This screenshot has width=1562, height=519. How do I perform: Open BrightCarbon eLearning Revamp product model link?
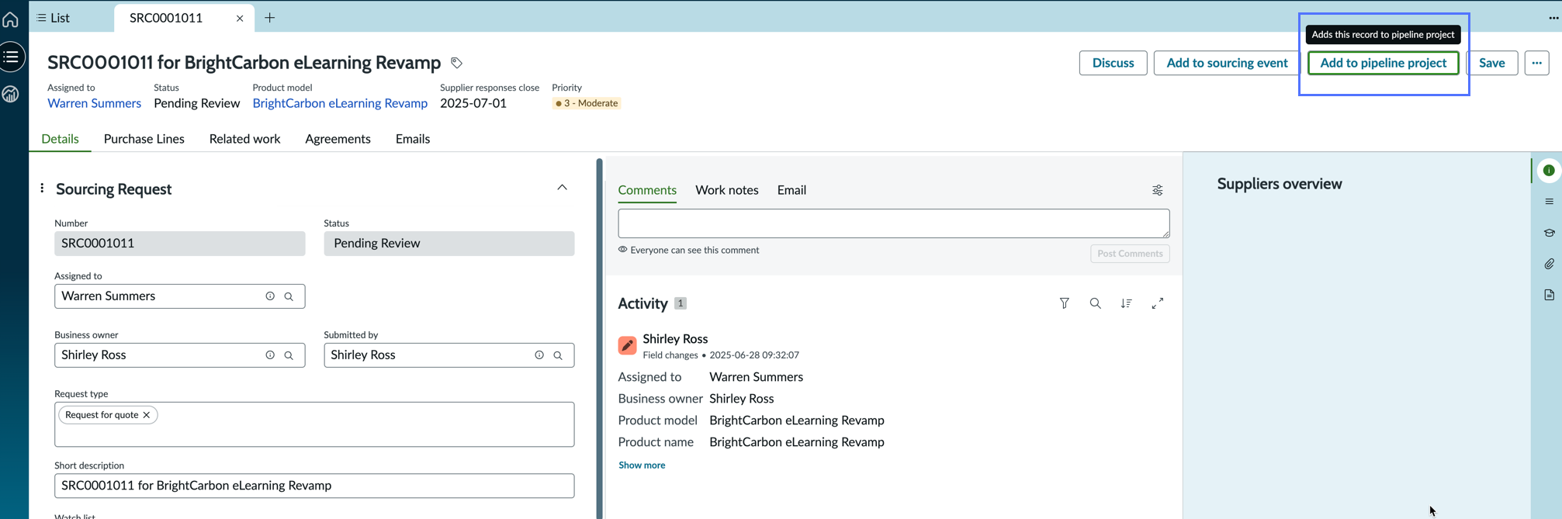point(340,103)
